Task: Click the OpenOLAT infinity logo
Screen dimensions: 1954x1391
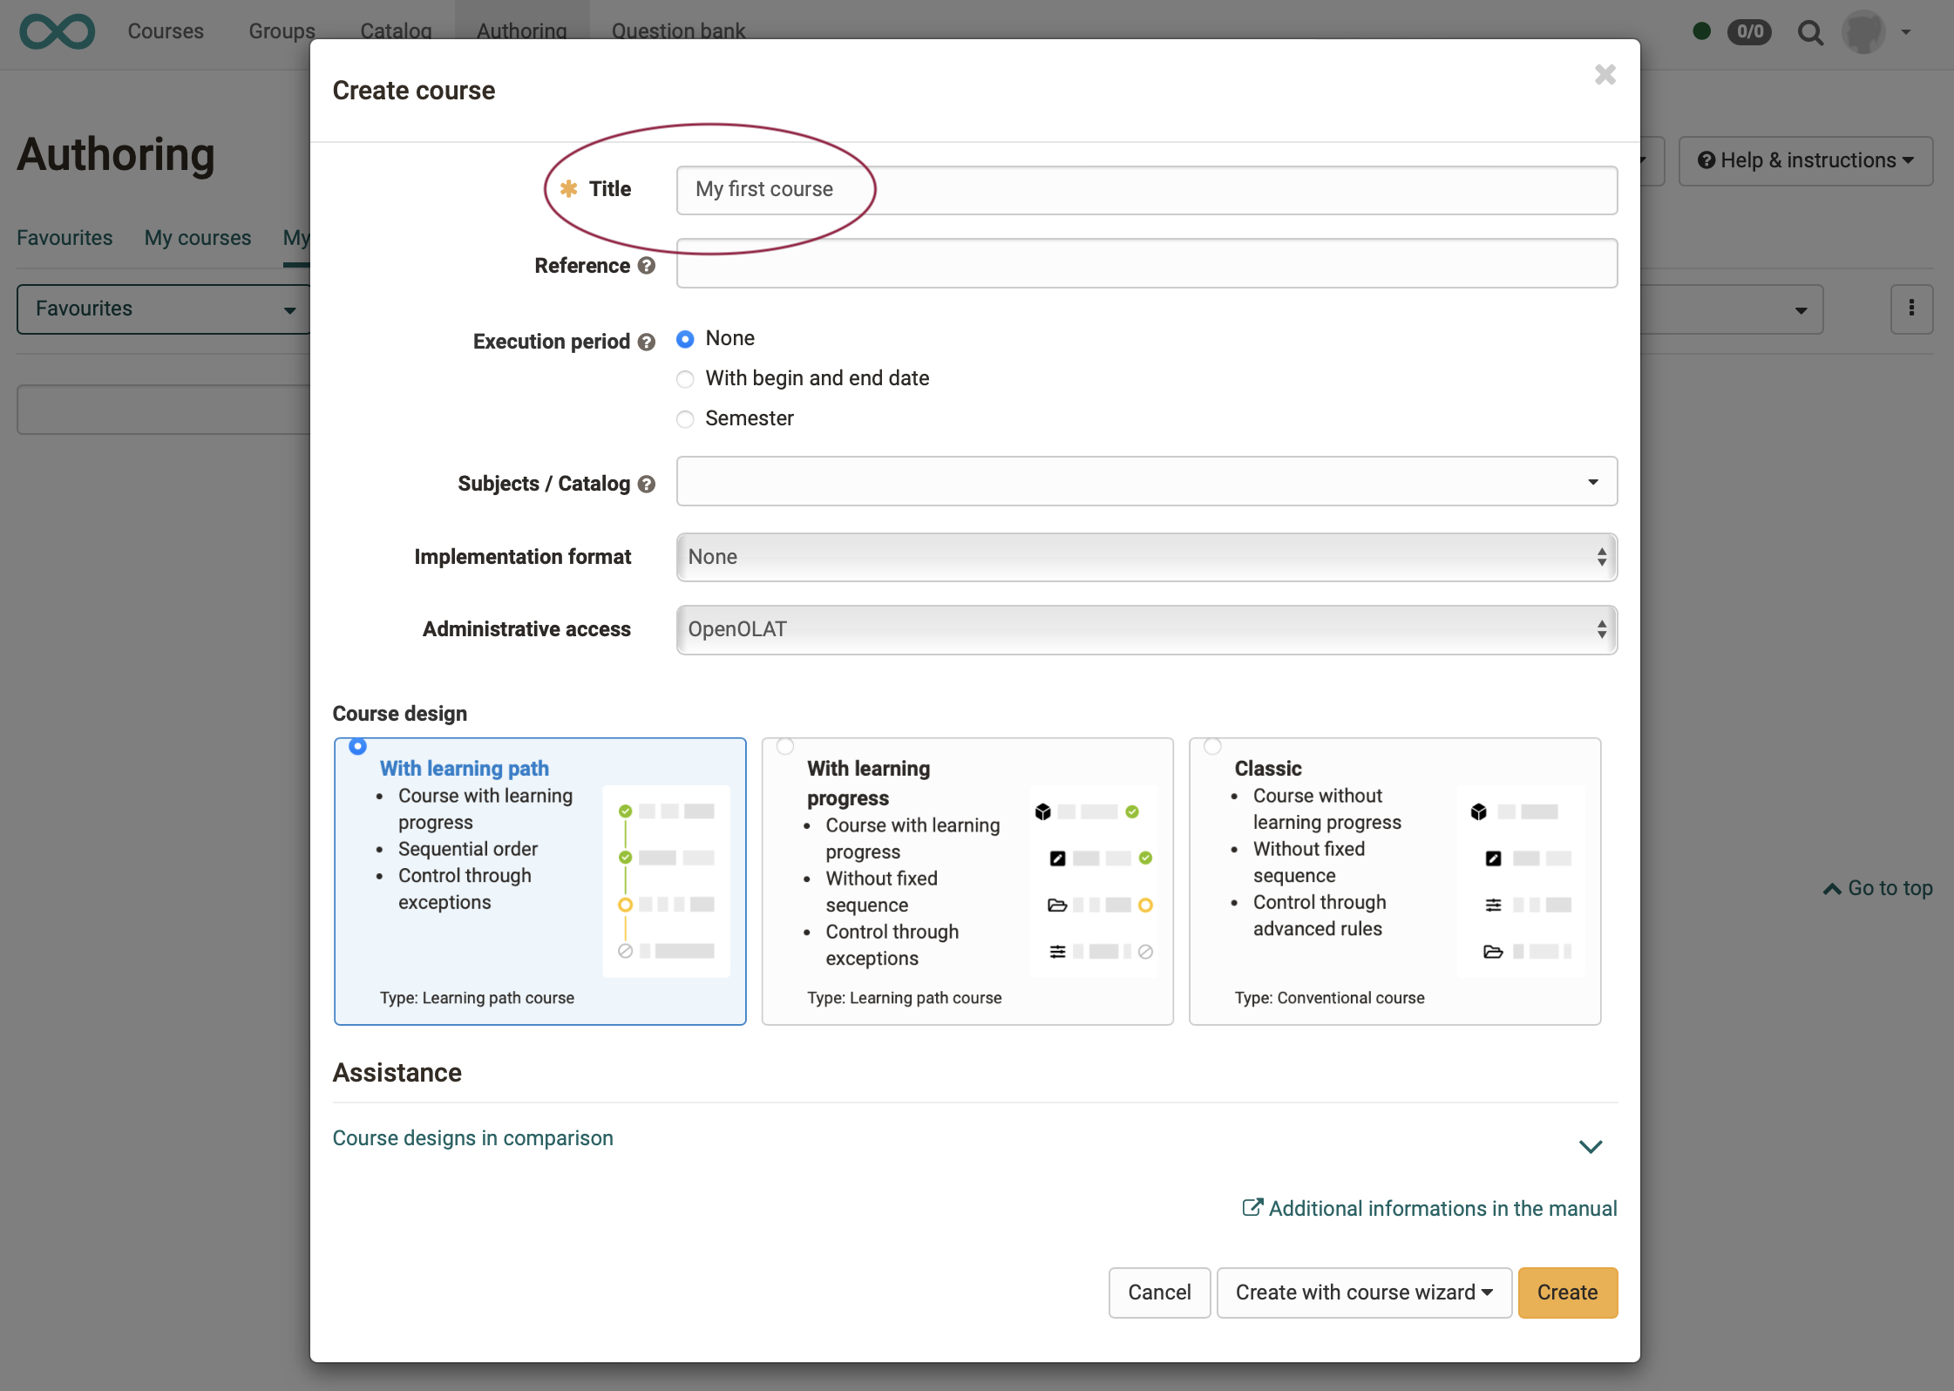Action: click(x=58, y=31)
